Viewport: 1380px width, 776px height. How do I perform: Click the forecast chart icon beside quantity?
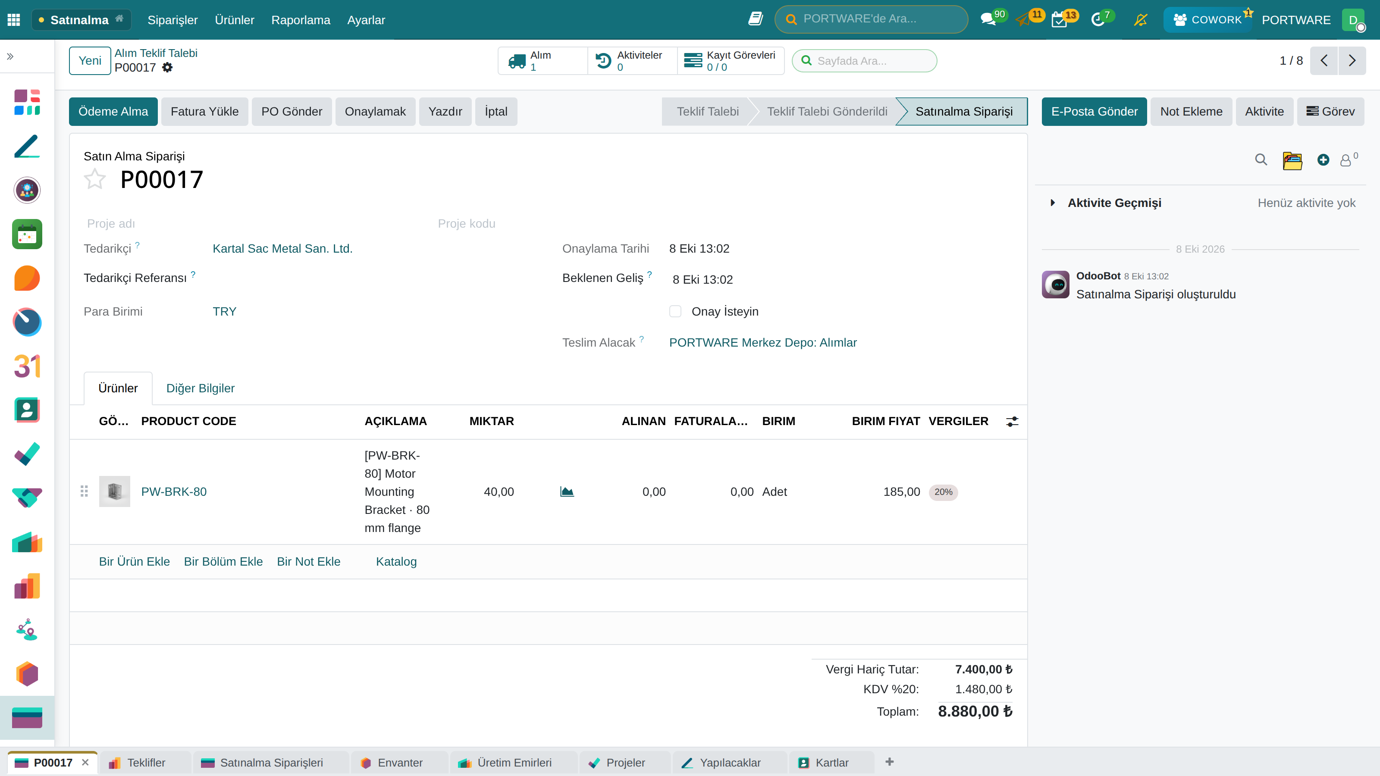pos(567,491)
